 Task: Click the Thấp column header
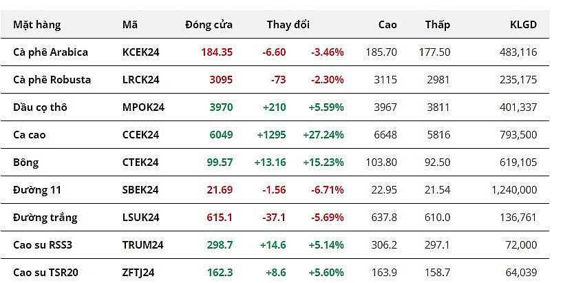coord(437,25)
